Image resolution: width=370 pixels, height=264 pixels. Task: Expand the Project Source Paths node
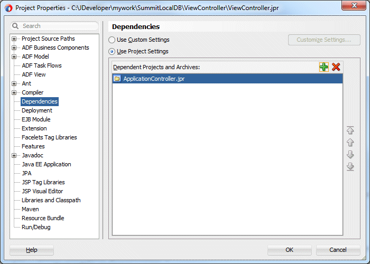click(x=14, y=39)
